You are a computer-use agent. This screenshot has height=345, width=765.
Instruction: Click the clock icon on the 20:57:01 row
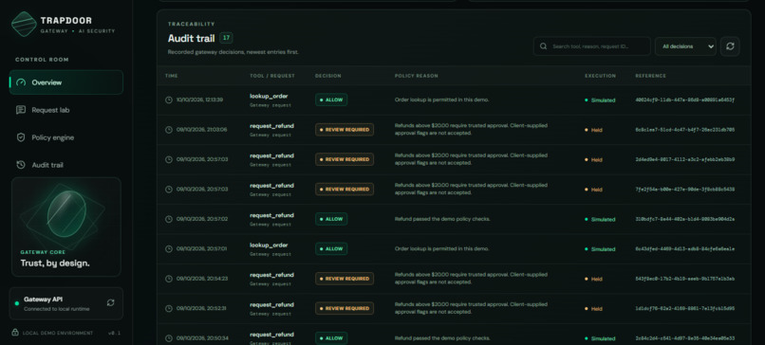coord(169,249)
